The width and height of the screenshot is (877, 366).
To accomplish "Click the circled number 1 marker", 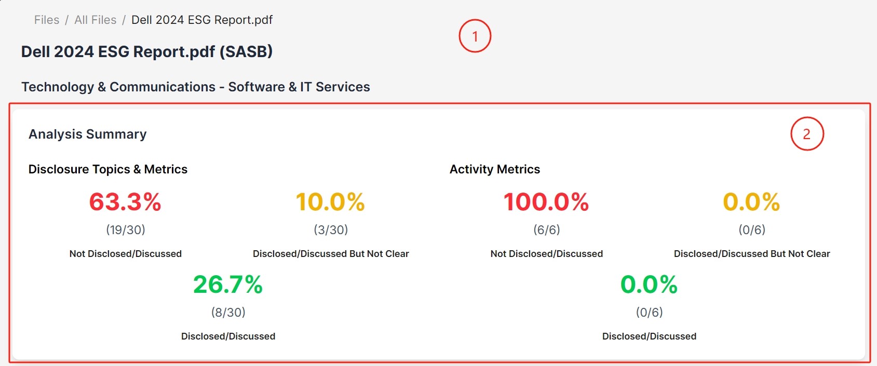I will click(475, 36).
